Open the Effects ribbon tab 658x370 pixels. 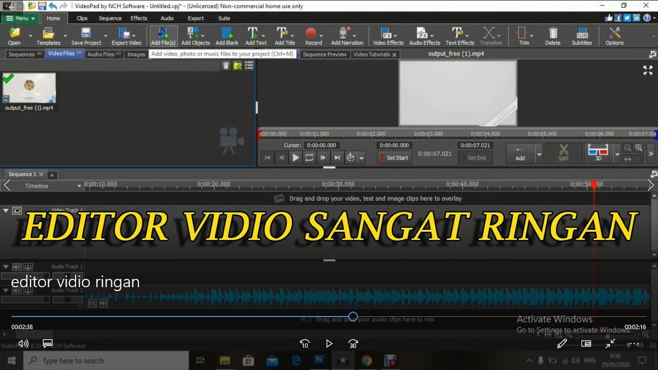click(x=139, y=18)
